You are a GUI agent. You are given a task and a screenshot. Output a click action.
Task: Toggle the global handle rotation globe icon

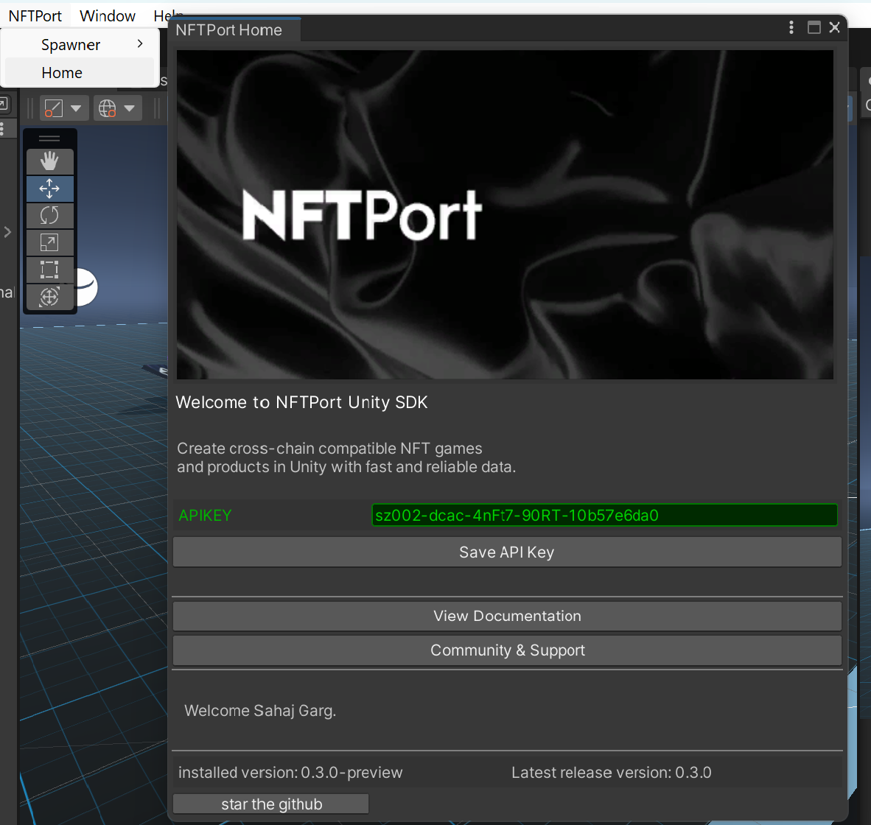pos(107,108)
